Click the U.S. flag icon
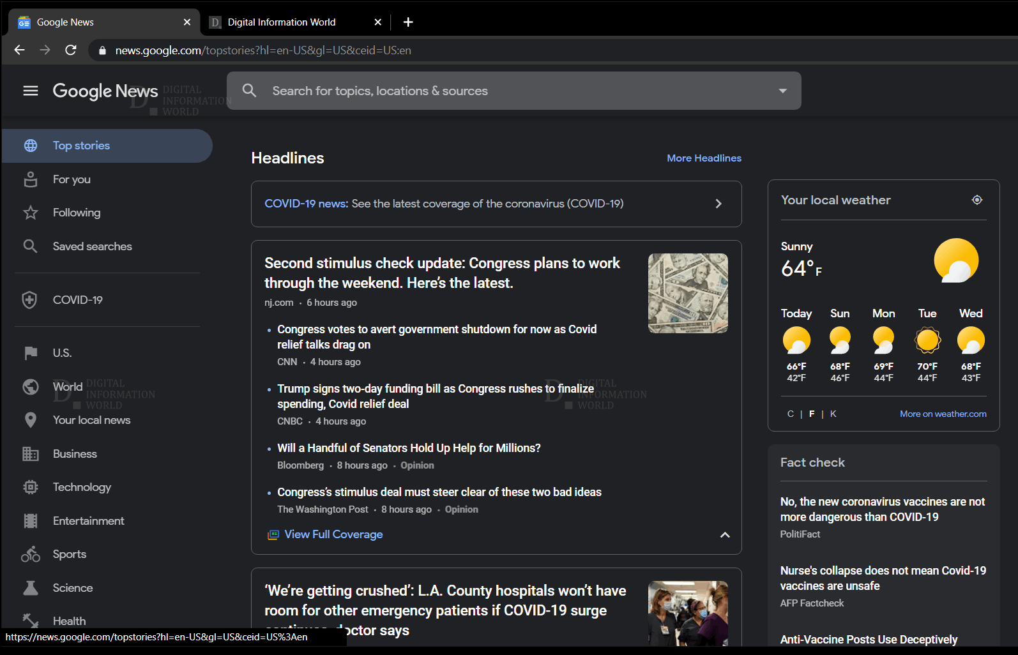The image size is (1018, 655). point(31,353)
